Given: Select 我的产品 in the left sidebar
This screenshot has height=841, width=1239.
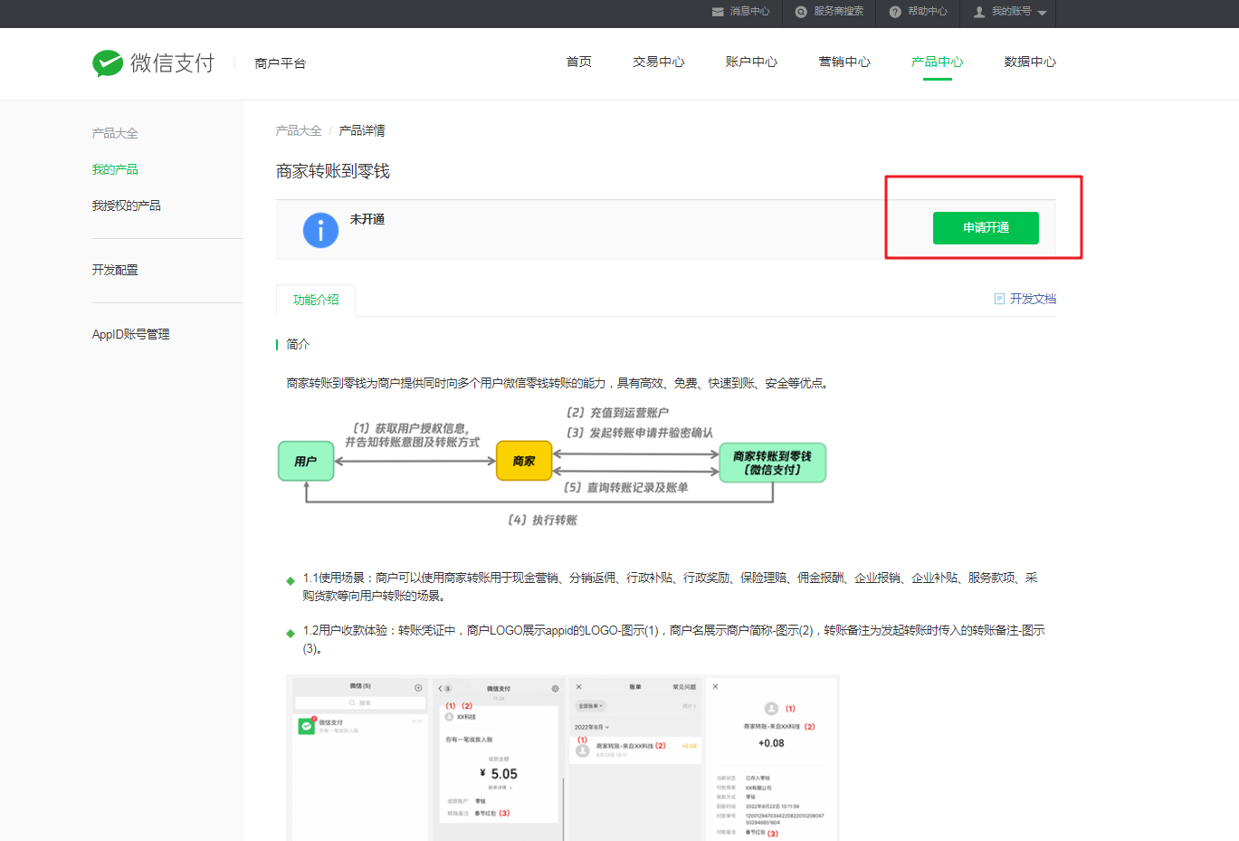Looking at the screenshot, I should (x=115, y=169).
